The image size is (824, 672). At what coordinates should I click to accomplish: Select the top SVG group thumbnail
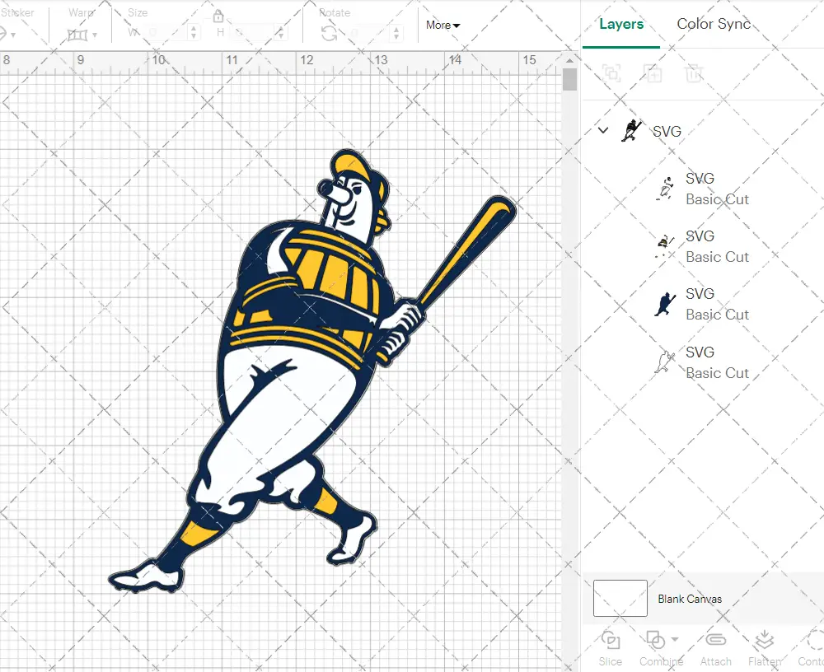pyautogui.click(x=632, y=130)
